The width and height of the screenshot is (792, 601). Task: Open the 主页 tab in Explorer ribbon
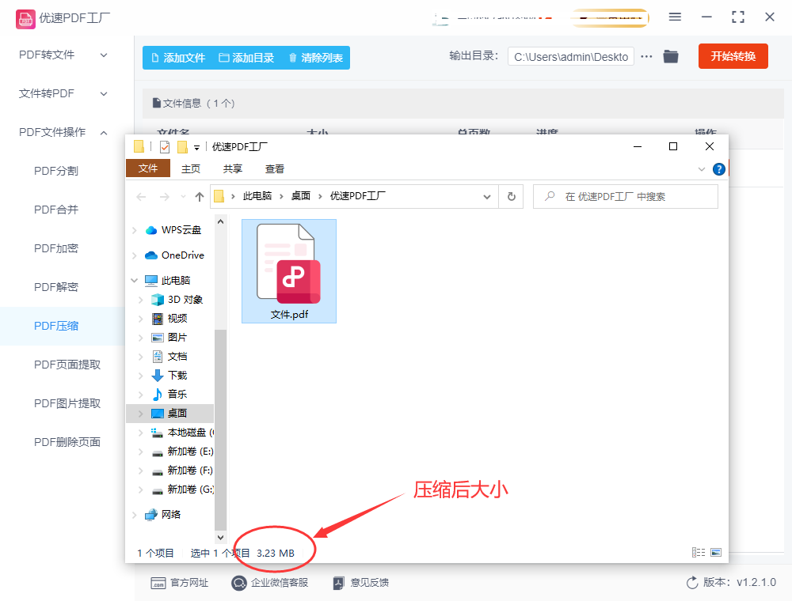[x=190, y=169]
